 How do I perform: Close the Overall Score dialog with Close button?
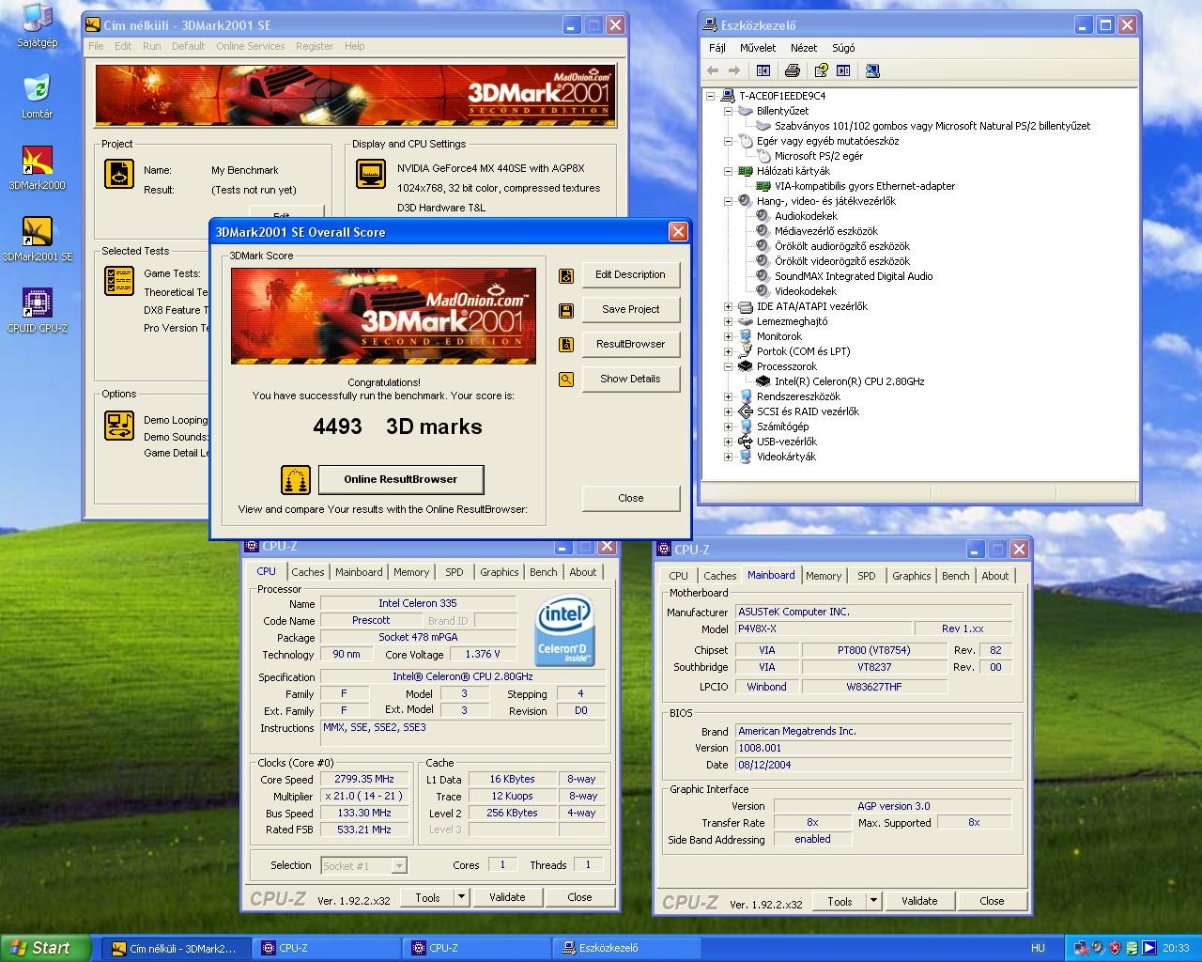pos(630,499)
